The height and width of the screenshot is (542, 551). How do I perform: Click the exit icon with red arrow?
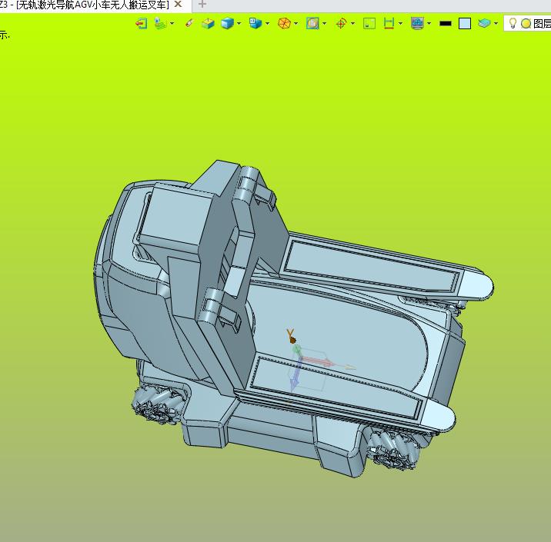pos(142,24)
